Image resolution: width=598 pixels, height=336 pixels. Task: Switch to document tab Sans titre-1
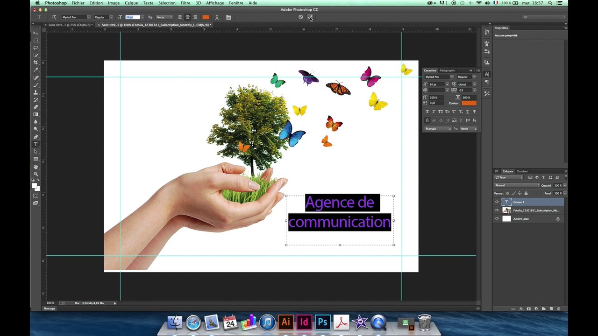[x=70, y=25]
